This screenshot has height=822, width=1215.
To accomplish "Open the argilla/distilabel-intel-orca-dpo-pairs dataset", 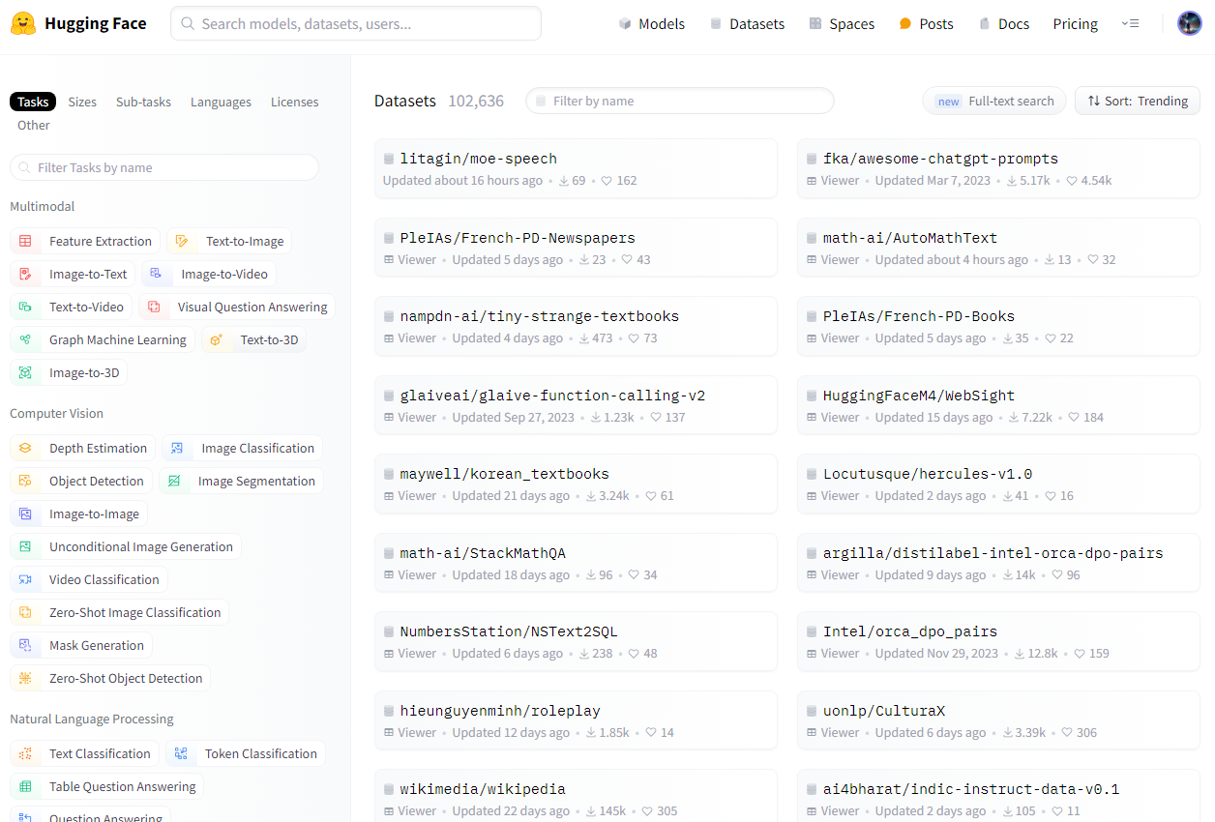I will [998, 564].
